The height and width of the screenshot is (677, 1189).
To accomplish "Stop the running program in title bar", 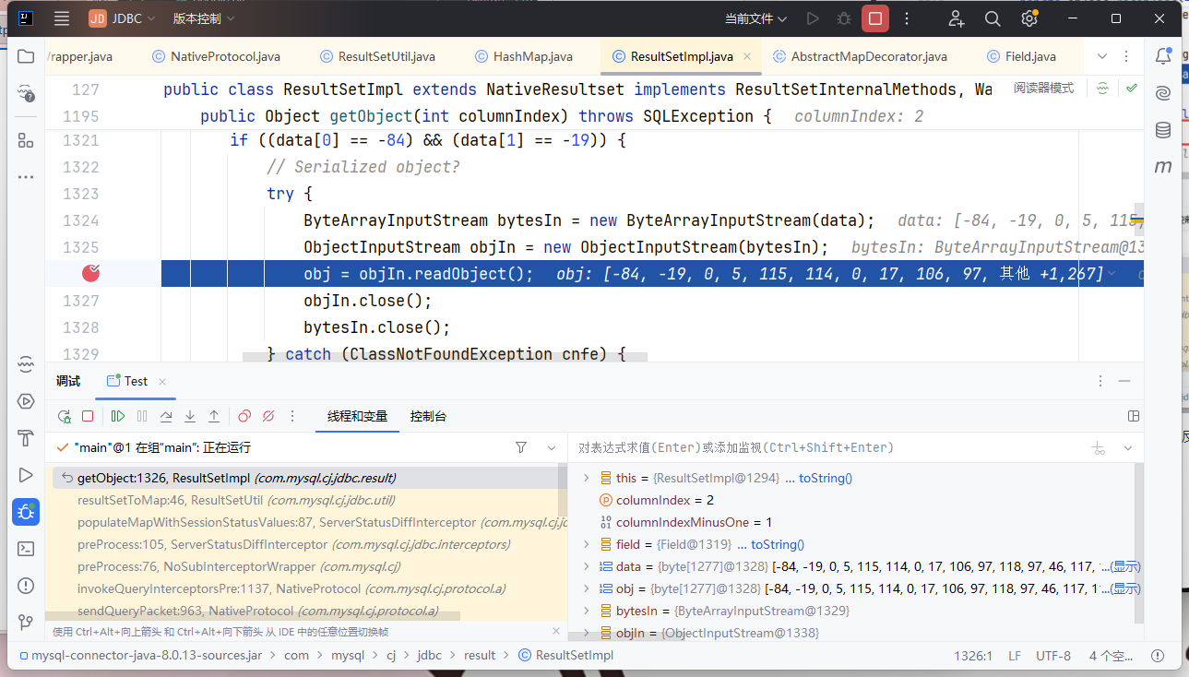I will click(x=874, y=18).
